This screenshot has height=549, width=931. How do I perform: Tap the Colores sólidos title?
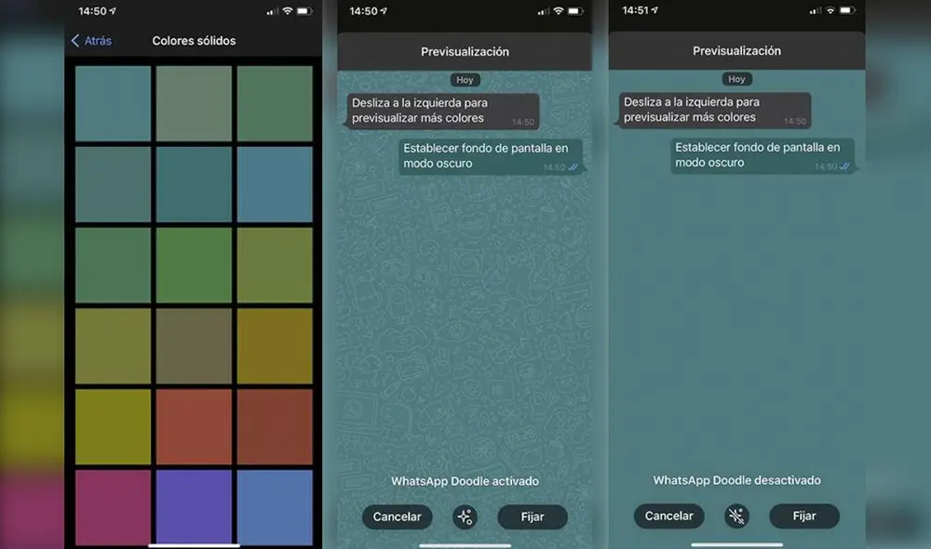[x=194, y=41]
